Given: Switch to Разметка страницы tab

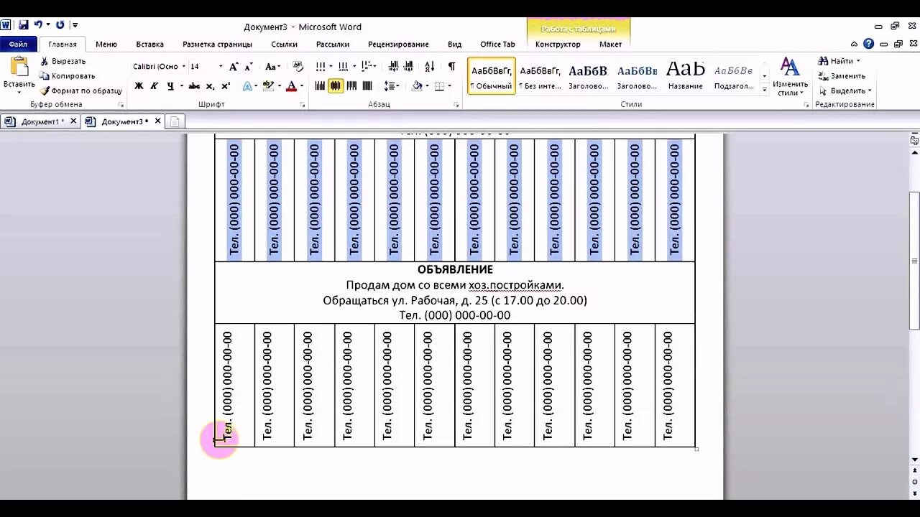Looking at the screenshot, I should coord(217,45).
